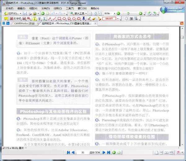Select the blue pushpin File Attachment tool
Screen dimensions: 186x161
pos(84,19)
